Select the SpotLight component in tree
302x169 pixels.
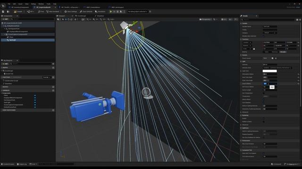click(x=28, y=40)
